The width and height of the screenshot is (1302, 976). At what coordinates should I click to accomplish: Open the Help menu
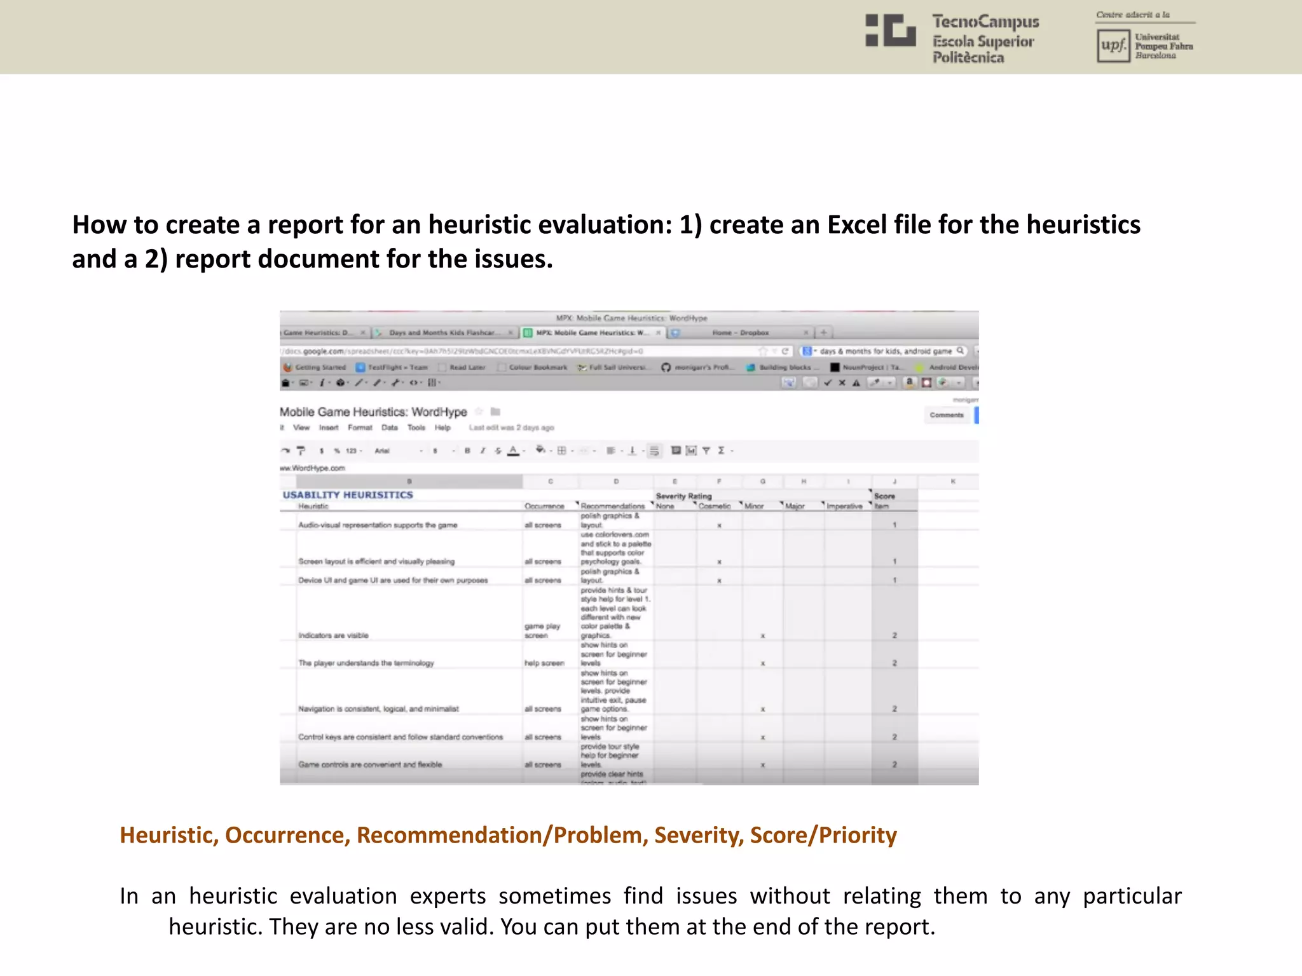pyautogui.click(x=442, y=428)
